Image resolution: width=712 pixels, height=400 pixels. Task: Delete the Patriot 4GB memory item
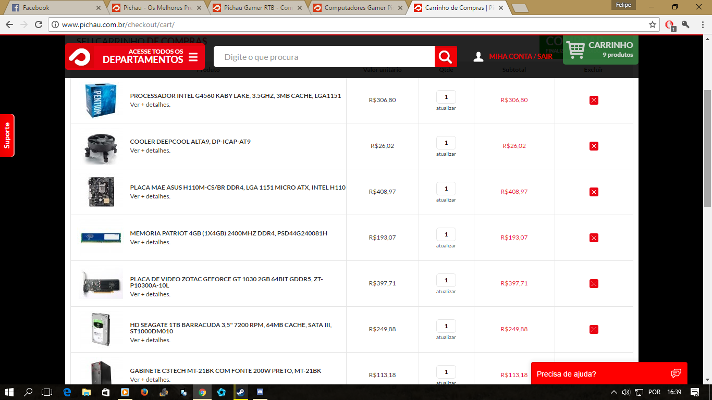[x=594, y=238]
